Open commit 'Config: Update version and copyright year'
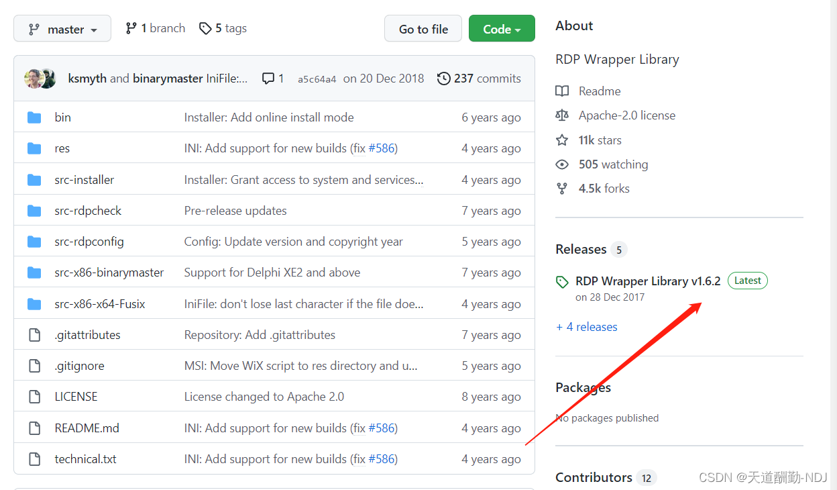Screen dimensions: 837x490 (294, 242)
